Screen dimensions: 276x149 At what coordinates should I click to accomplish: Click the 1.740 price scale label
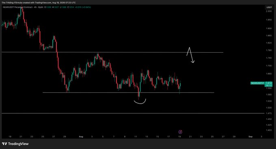point(269,58)
